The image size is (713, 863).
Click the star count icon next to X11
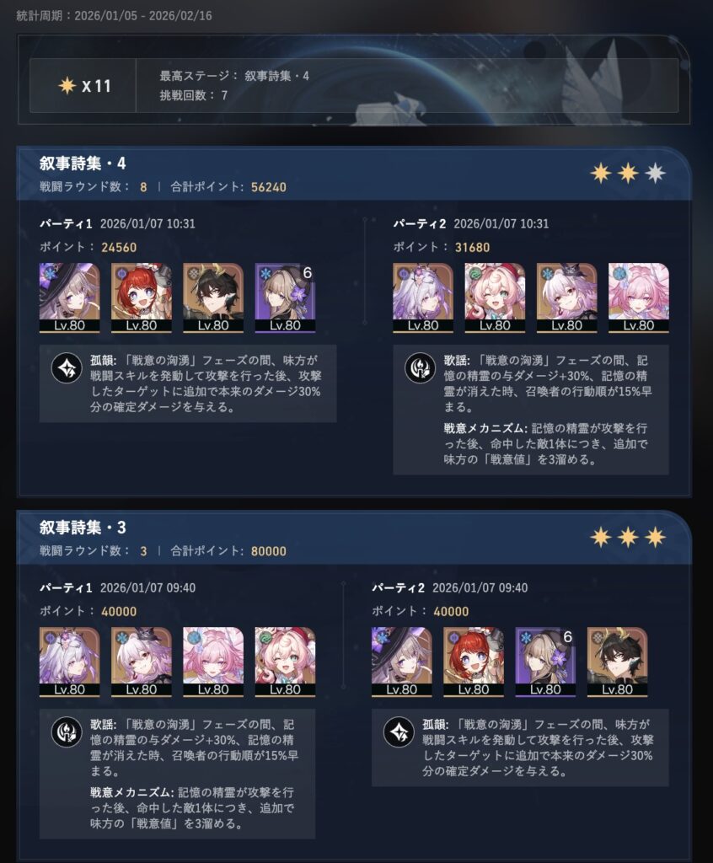[x=67, y=86]
